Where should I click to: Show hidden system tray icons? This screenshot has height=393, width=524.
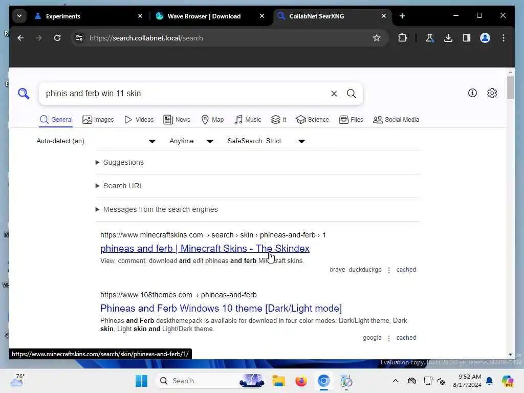click(x=396, y=381)
